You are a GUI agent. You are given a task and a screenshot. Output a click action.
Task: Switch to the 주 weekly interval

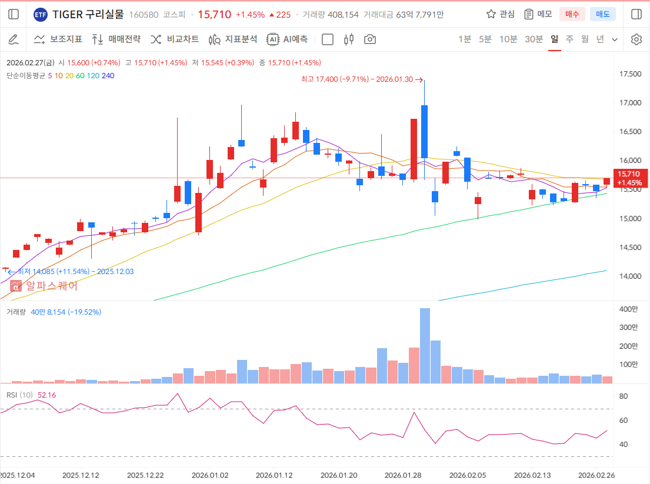click(x=569, y=39)
